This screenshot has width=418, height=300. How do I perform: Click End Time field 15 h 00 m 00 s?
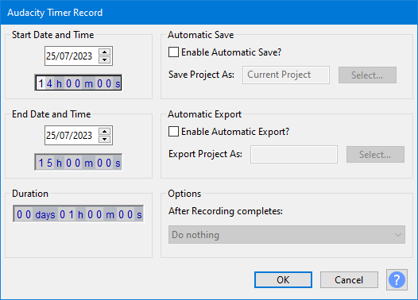pos(79,163)
